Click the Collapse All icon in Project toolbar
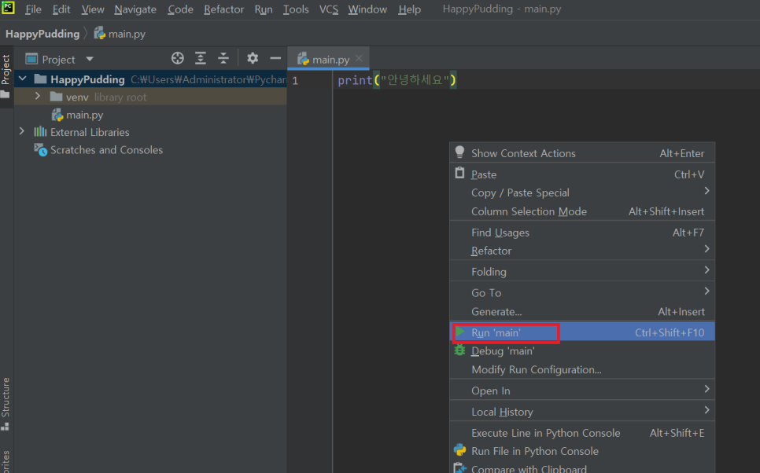760x473 pixels. click(x=223, y=59)
